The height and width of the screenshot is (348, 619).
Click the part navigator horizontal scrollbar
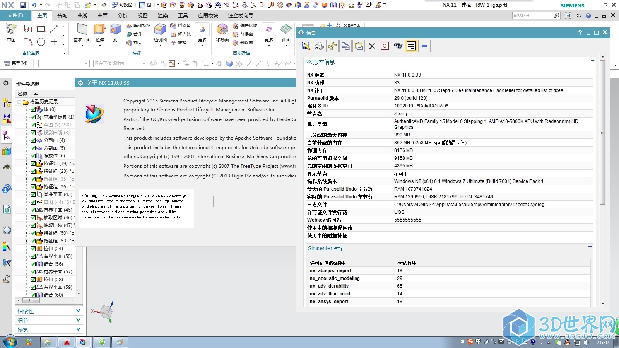[31, 300]
